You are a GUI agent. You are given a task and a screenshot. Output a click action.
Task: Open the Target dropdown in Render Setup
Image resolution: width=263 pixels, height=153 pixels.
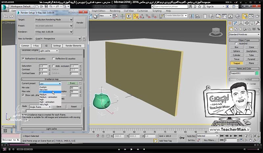(54, 20)
